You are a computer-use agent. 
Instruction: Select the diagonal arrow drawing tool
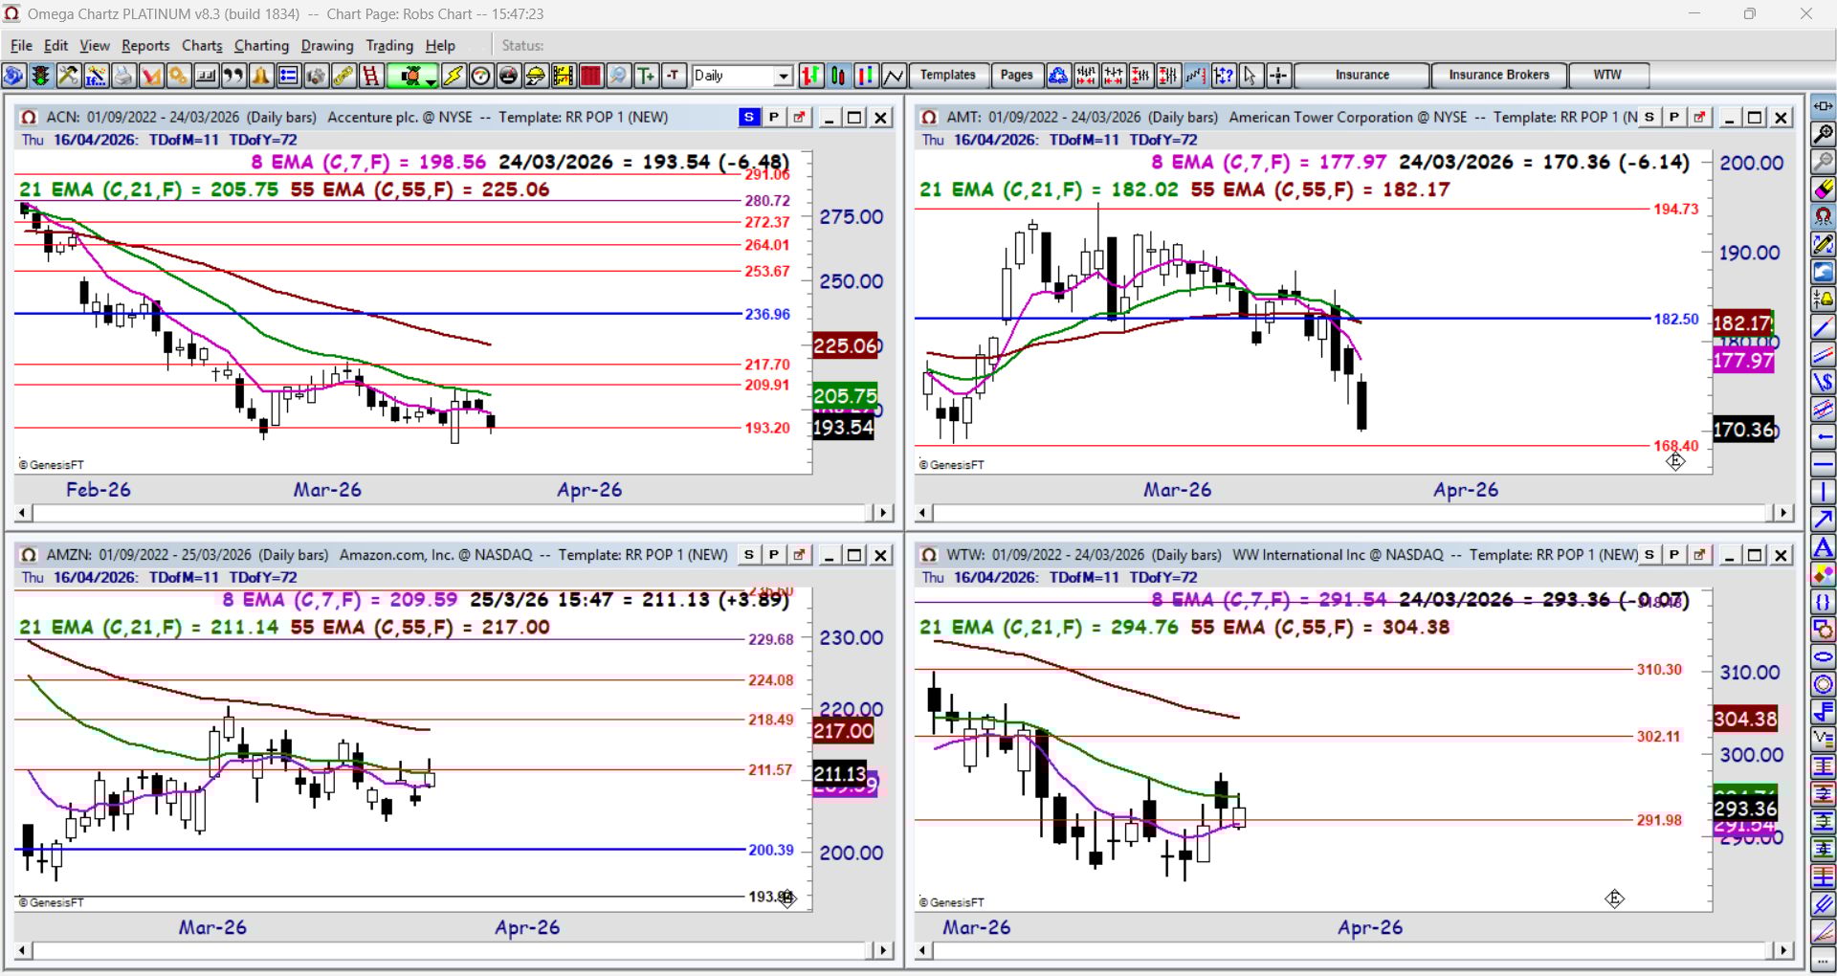(x=1824, y=520)
